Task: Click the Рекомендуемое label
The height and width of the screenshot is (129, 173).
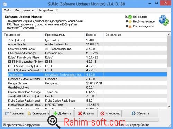Action: pos(143,26)
